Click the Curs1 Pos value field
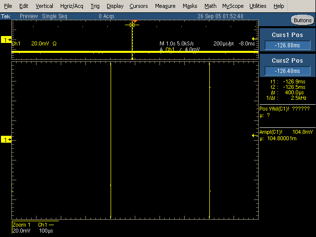 (x=287, y=45)
